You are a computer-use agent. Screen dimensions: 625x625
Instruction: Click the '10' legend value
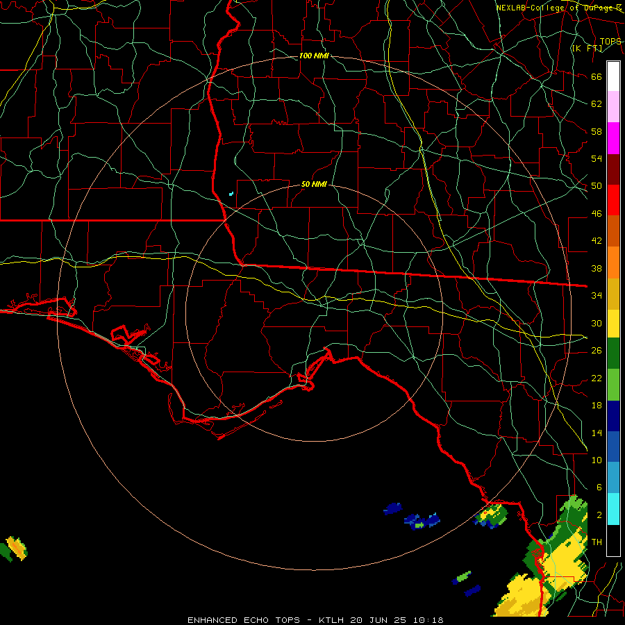tap(597, 460)
